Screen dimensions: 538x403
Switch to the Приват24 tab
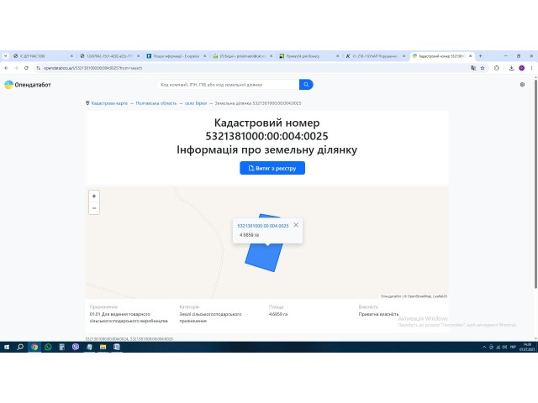coord(308,56)
